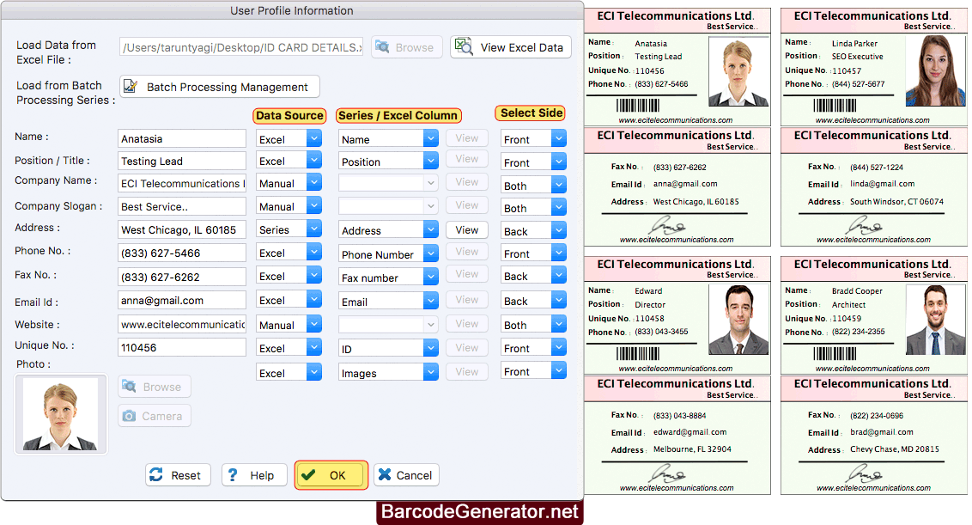The image size is (972, 525).
Task: Click the refresh icon on the Reset button
Action: pyautogui.click(x=156, y=474)
